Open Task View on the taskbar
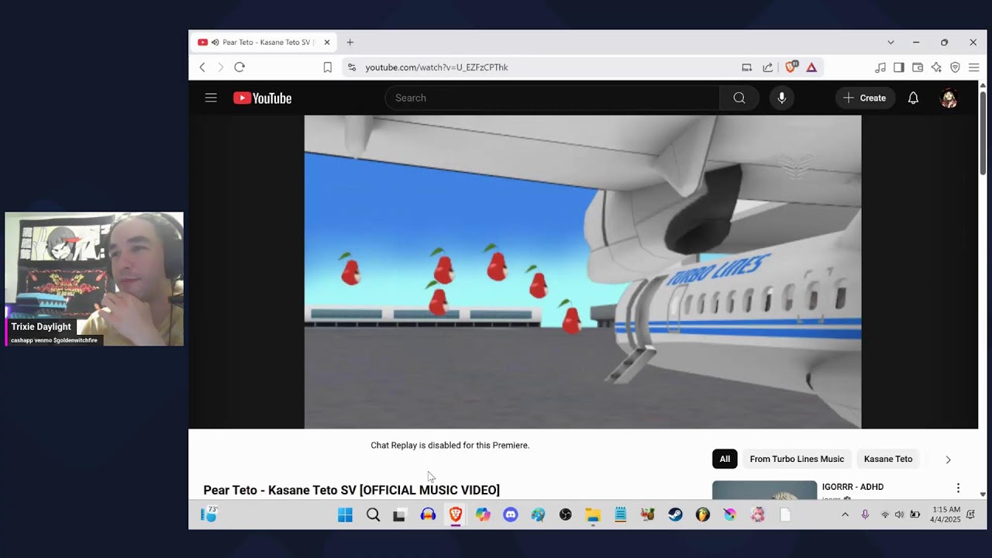The height and width of the screenshot is (558, 992). point(399,515)
